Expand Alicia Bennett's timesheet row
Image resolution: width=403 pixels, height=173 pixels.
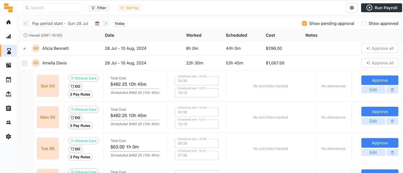(x=24, y=49)
